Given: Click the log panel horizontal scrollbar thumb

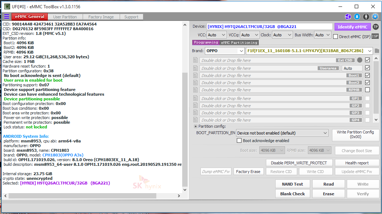Looking at the screenshot, I should tap(82, 196).
